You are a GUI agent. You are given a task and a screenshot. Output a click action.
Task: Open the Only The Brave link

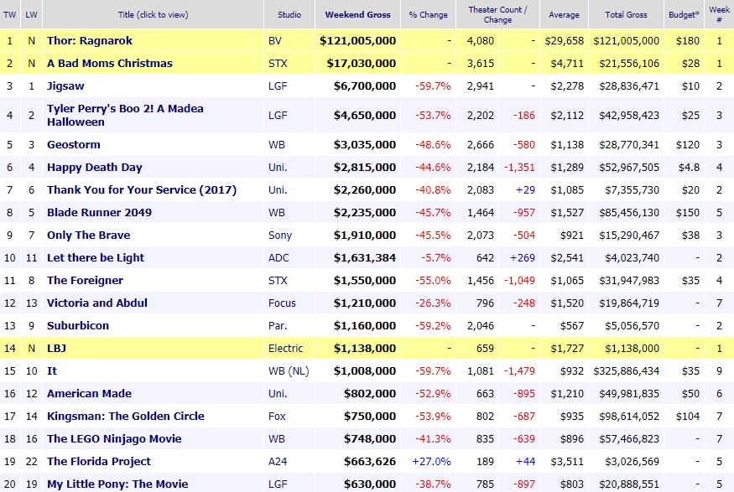(88, 236)
